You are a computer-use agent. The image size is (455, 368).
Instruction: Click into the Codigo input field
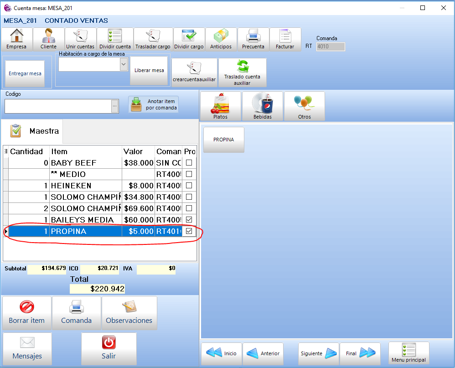(x=58, y=106)
